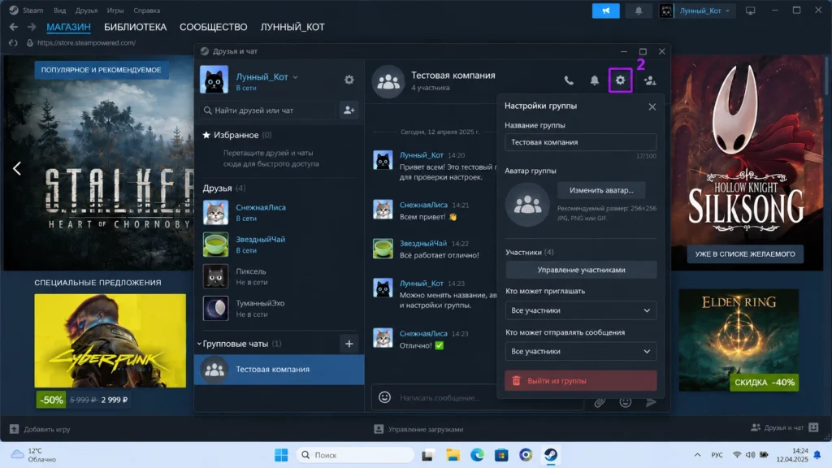This screenshot has width=832, height=468.
Task: Open group settings gear icon
Action: click(620, 80)
